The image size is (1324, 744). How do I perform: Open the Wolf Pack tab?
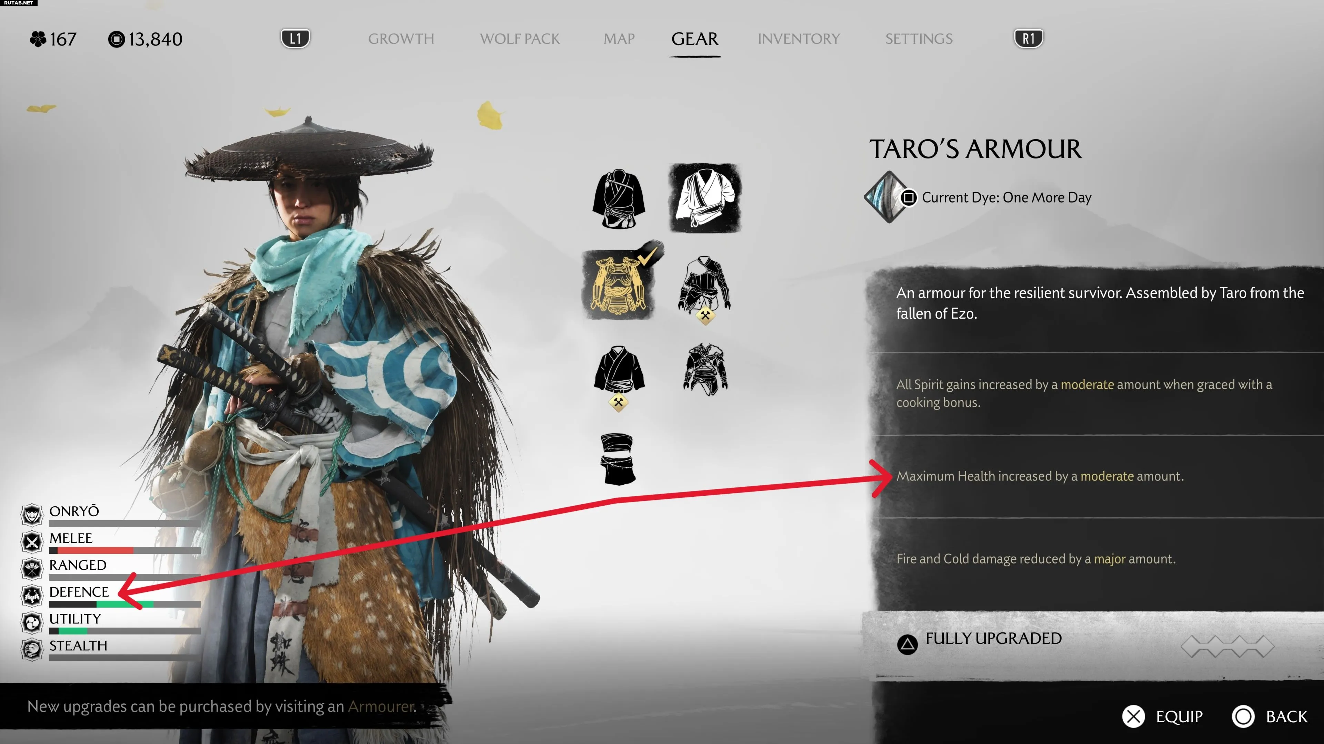[520, 39]
